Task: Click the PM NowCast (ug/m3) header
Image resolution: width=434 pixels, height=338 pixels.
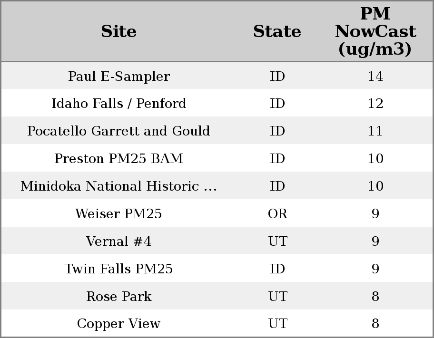Action: pyautogui.click(x=375, y=31)
